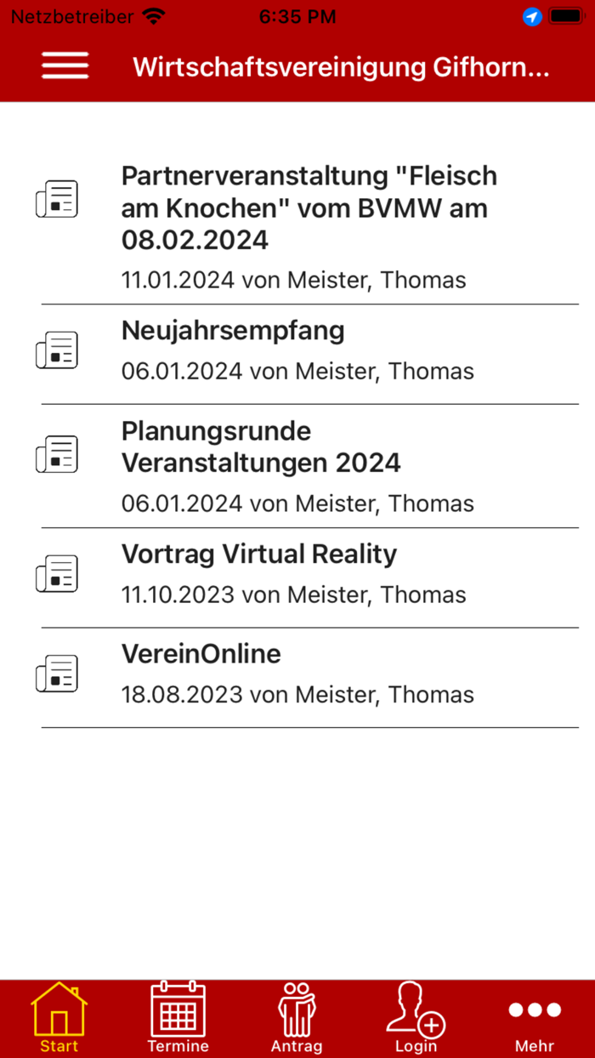Open the Termine calendar icon
The height and width of the screenshot is (1058, 595).
click(x=178, y=1010)
